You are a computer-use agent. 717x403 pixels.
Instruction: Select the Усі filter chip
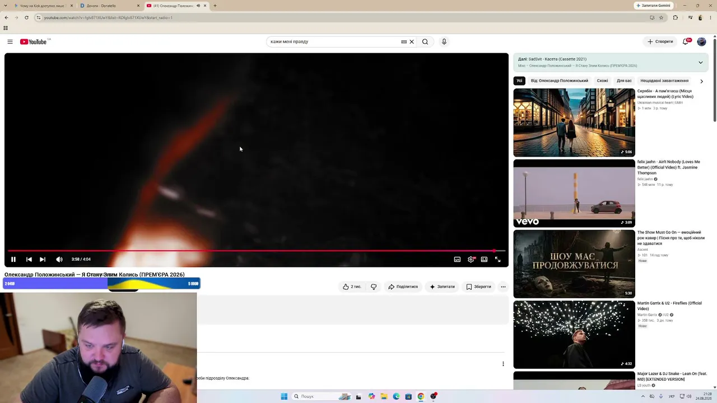(519, 81)
